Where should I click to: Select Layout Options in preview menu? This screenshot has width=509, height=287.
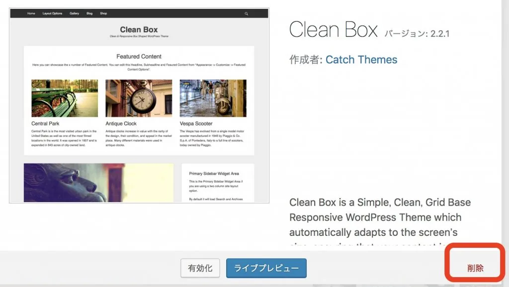(x=52, y=13)
